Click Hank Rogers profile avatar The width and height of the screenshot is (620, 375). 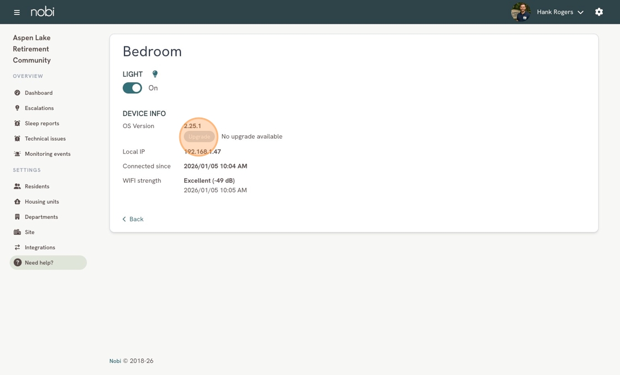click(x=520, y=12)
